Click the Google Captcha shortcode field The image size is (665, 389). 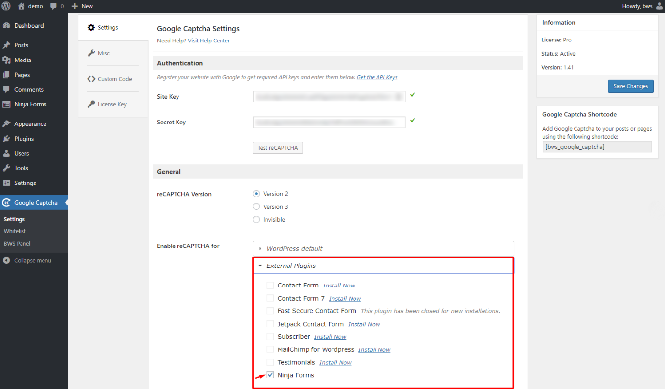point(597,147)
